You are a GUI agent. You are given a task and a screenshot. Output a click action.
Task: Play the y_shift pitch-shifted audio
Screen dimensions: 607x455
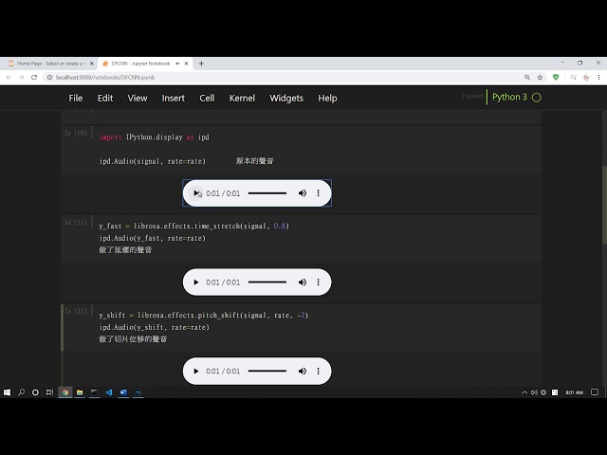(196, 371)
